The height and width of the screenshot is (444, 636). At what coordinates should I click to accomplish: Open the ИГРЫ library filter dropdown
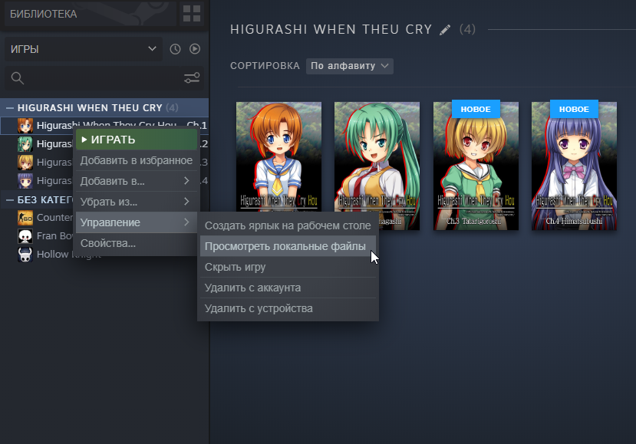(x=84, y=49)
